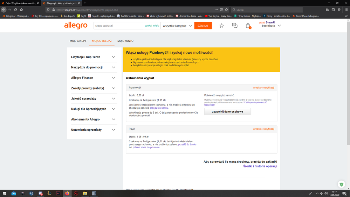Image resolution: width=350 pixels, height=197 pixels.
Task: Open tracking protection shield in address bar
Action: [48, 10]
